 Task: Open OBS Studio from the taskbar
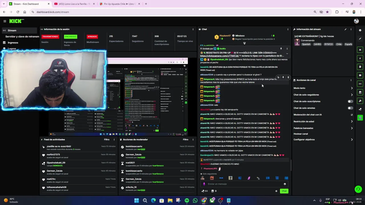pos(220,200)
